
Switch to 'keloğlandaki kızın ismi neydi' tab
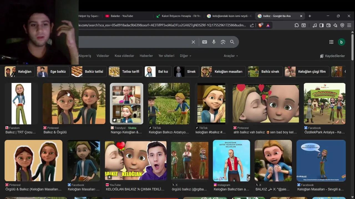[229, 16]
